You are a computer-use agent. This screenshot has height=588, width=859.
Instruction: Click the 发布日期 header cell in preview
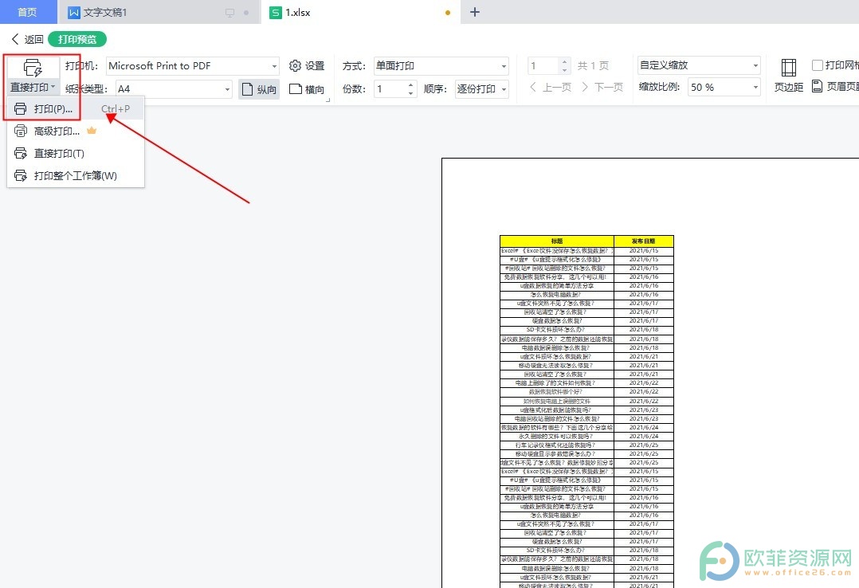[644, 241]
